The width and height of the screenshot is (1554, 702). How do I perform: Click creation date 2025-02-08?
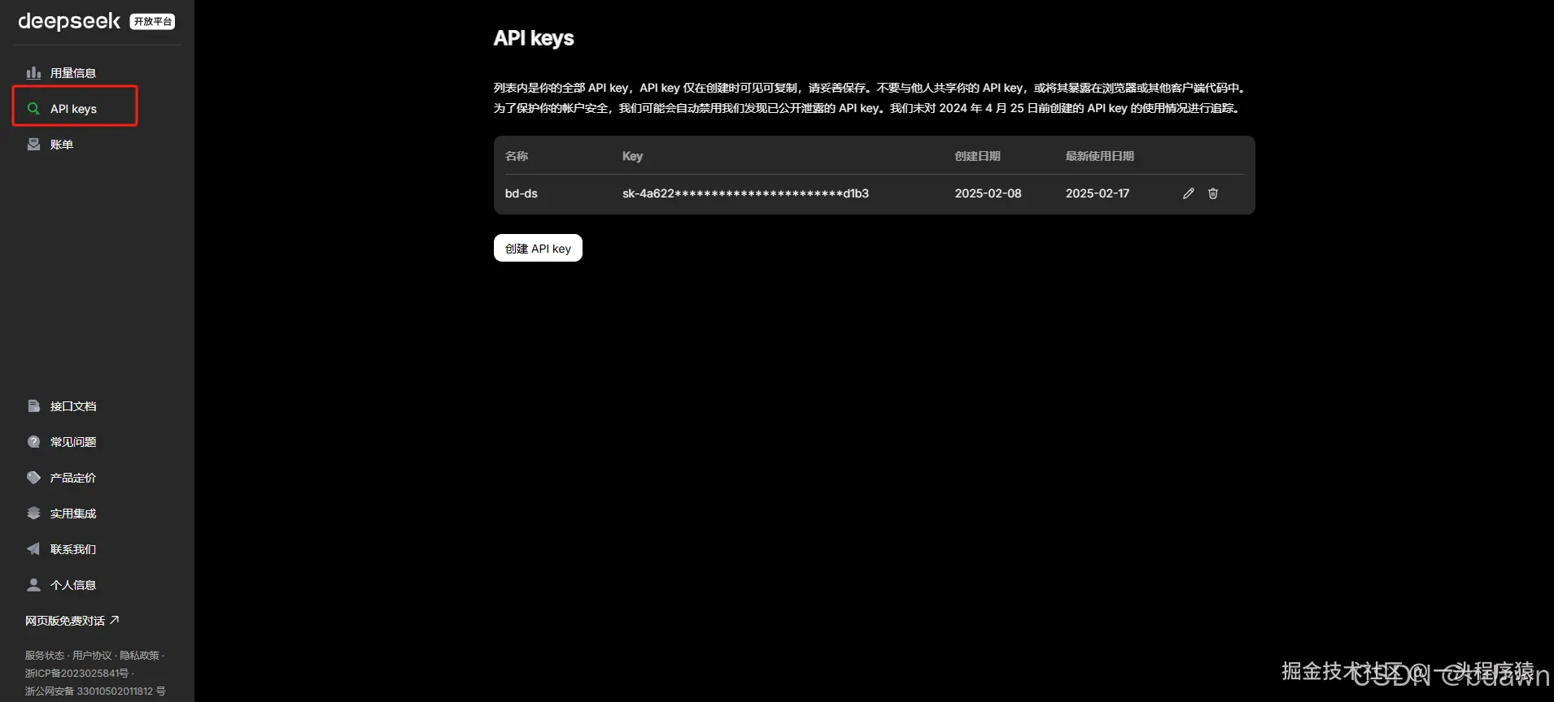point(988,193)
